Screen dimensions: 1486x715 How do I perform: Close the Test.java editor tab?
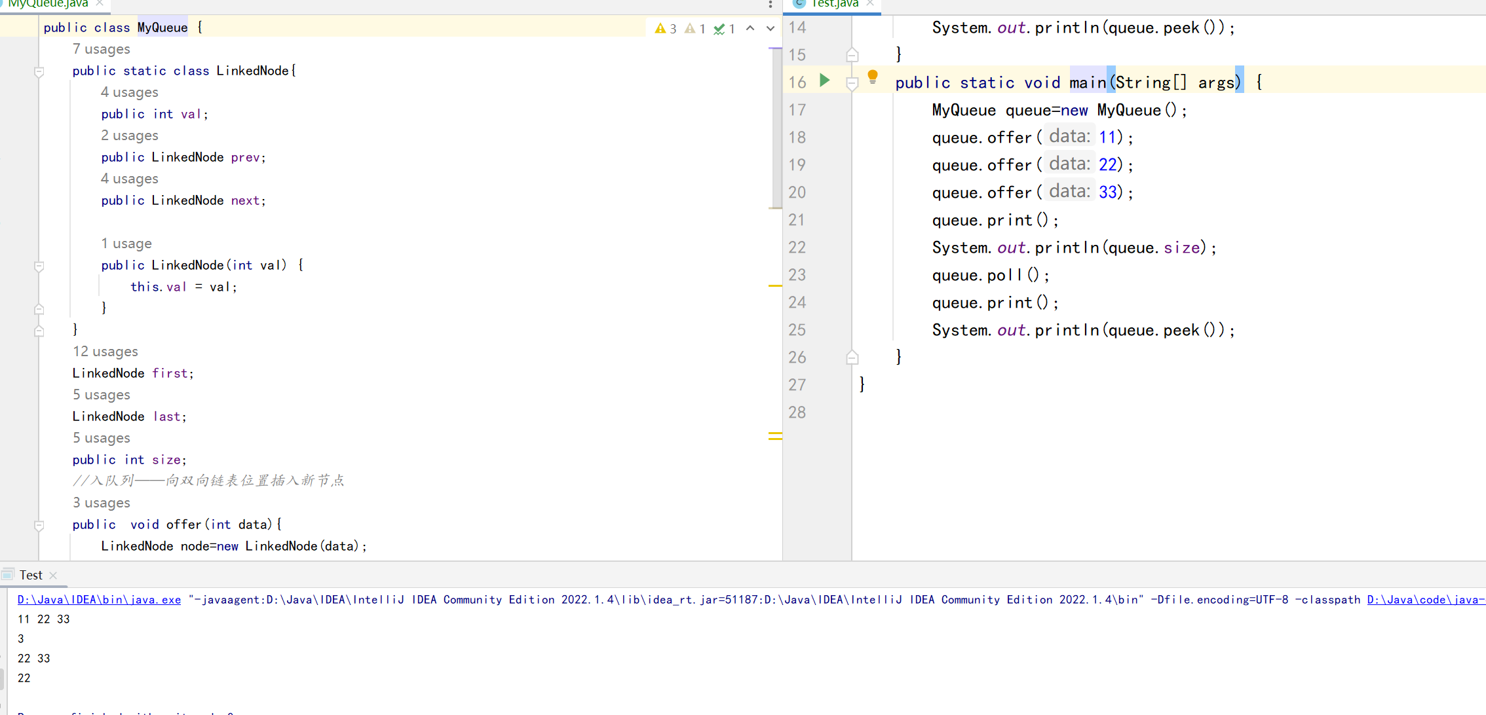click(x=870, y=3)
